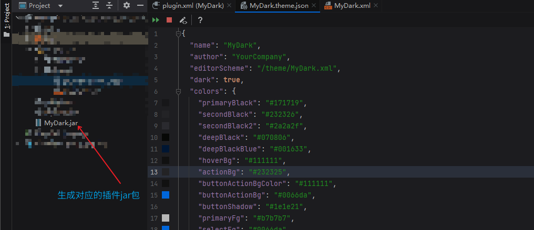Image resolution: width=534 pixels, height=230 pixels.
Task: Click the "MyDark" value on line 2
Action: pos(240,45)
